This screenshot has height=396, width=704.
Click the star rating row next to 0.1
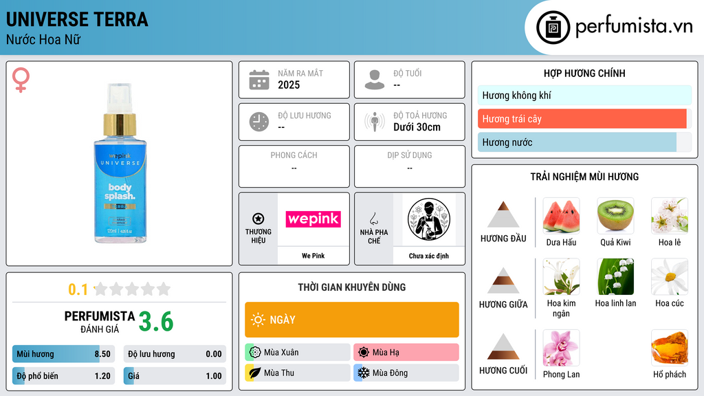tap(133, 289)
